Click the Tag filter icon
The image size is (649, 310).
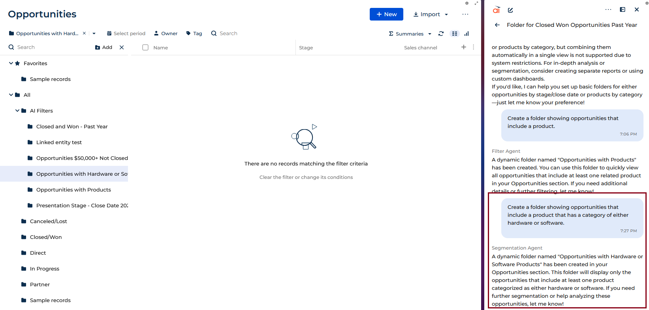click(188, 33)
